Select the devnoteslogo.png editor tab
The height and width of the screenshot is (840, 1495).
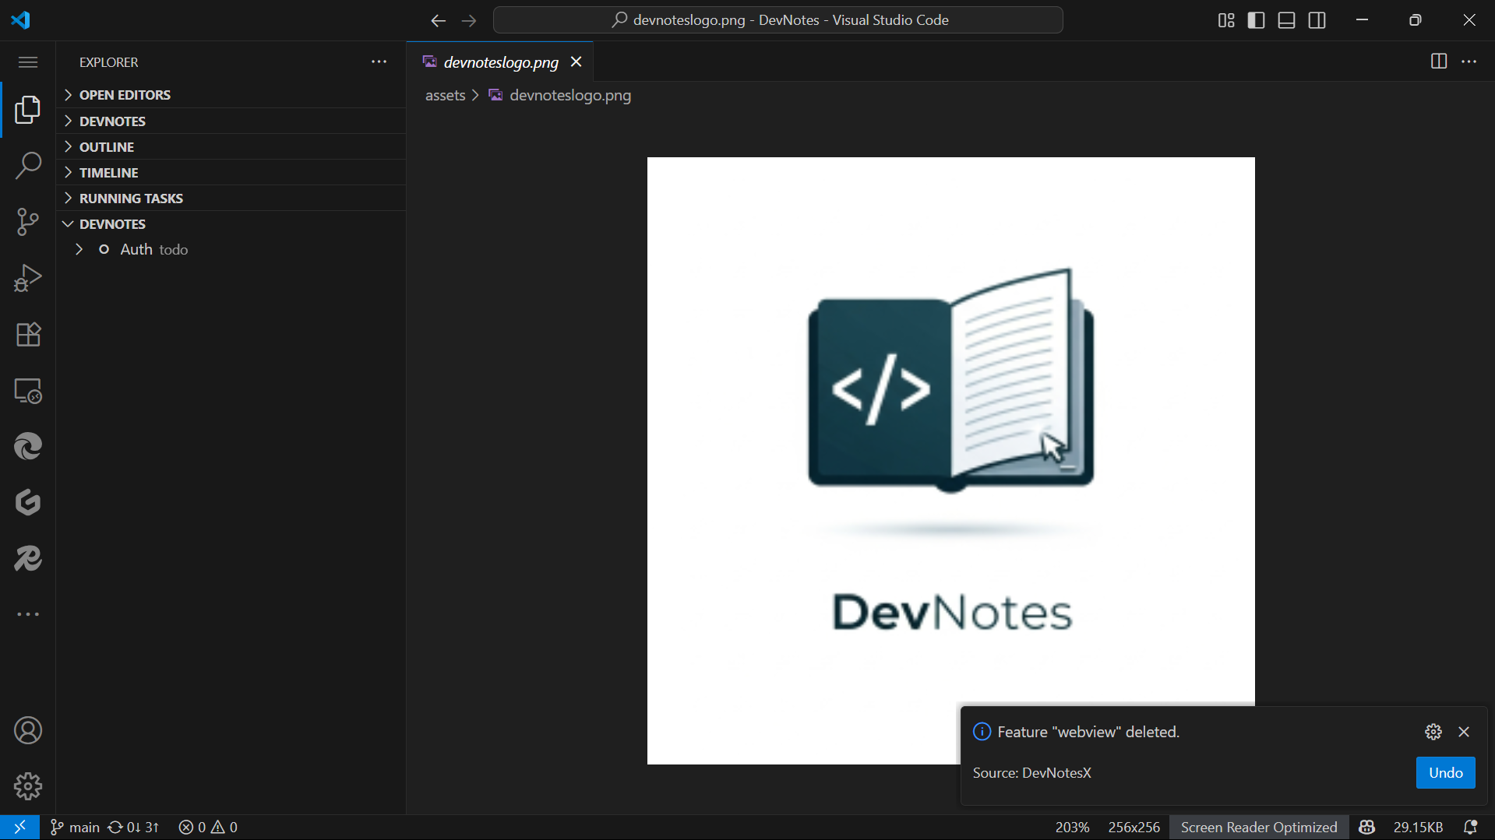point(500,62)
